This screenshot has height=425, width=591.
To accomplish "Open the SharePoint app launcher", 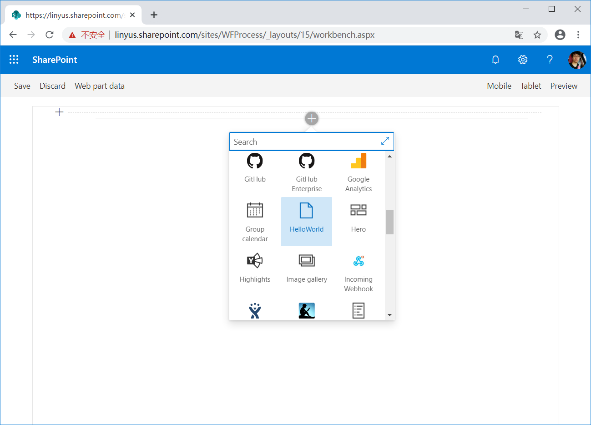I will pyautogui.click(x=14, y=60).
